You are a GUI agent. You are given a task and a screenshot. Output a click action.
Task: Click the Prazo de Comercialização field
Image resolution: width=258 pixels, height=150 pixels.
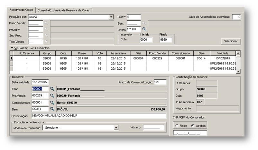point(160,82)
